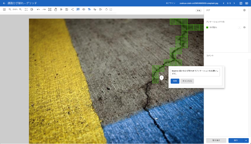This screenshot has width=251, height=144.
Task: Cancel the comment with キャンセル button
Action: click(x=187, y=81)
